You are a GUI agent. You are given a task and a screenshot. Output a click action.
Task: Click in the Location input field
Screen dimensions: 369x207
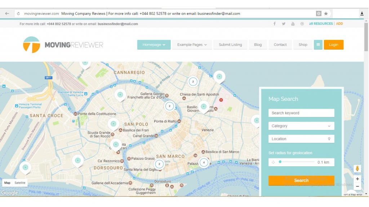(301, 139)
